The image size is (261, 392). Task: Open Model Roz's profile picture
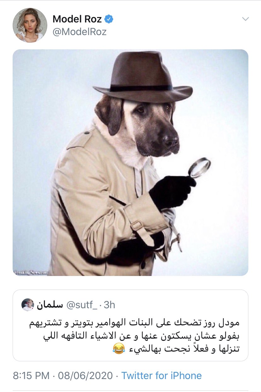click(x=30, y=25)
